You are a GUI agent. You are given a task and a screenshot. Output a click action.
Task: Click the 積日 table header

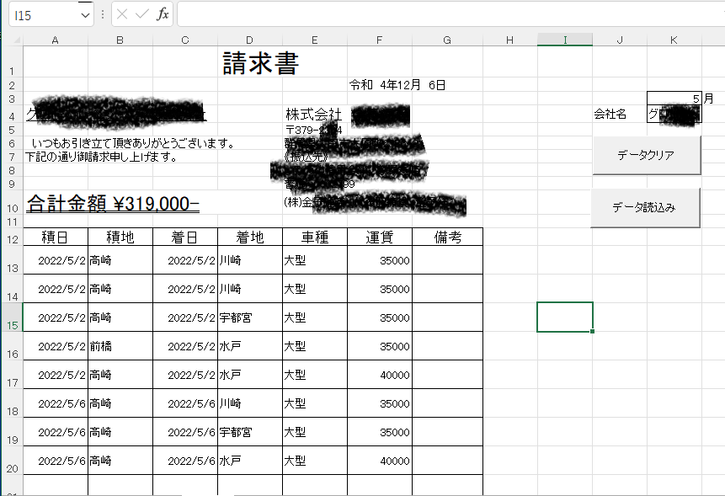(x=55, y=237)
